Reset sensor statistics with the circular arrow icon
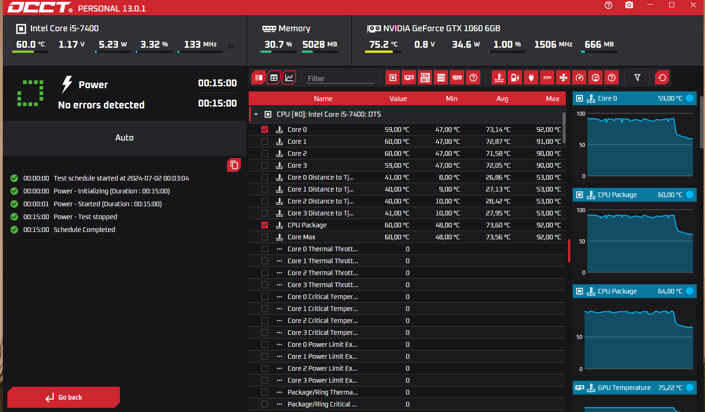Image resolution: width=705 pixels, height=412 pixels. point(662,78)
